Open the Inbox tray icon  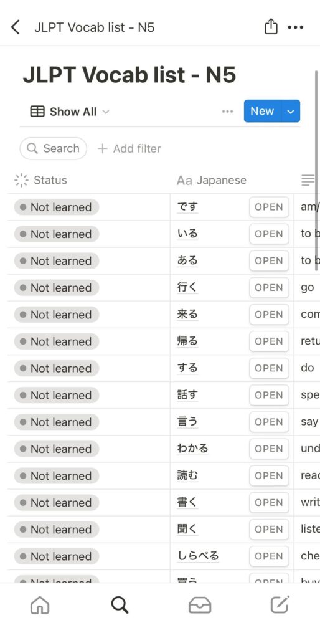tap(200, 605)
